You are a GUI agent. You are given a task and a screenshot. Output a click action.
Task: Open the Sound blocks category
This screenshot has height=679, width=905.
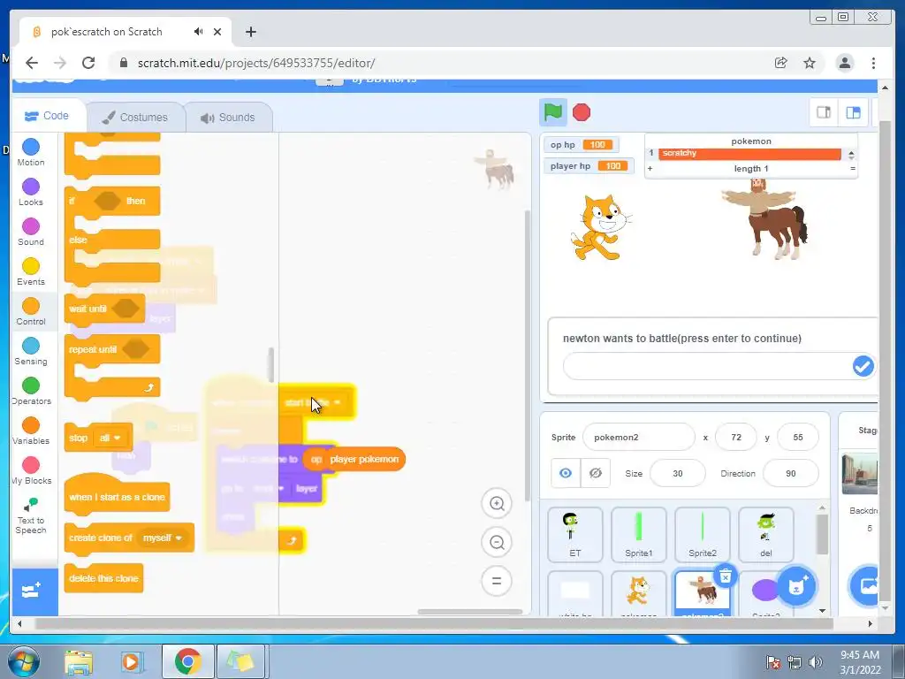coord(31,232)
